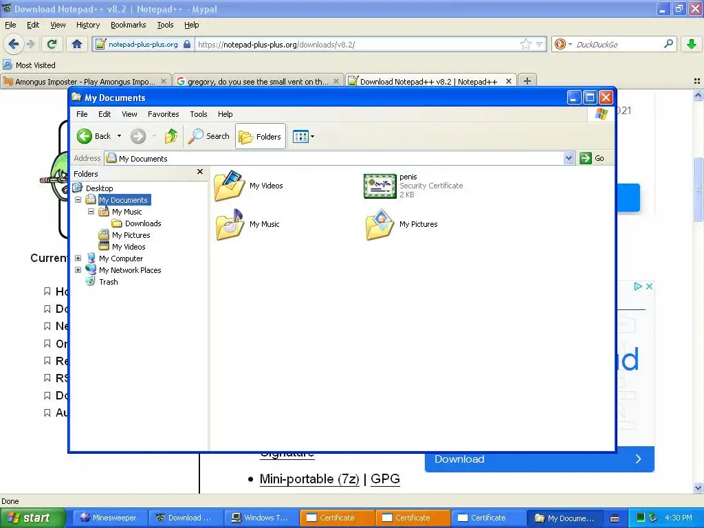The image size is (704, 528).
Task: Click the search magnifier in DuckDuckGo box
Action: pyautogui.click(x=668, y=44)
